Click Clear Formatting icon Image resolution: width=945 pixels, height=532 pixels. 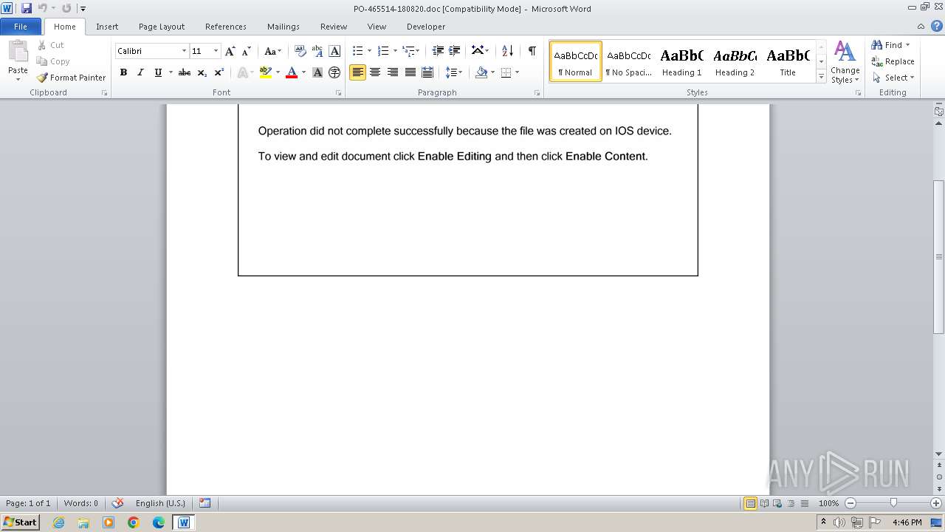tap(300, 51)
